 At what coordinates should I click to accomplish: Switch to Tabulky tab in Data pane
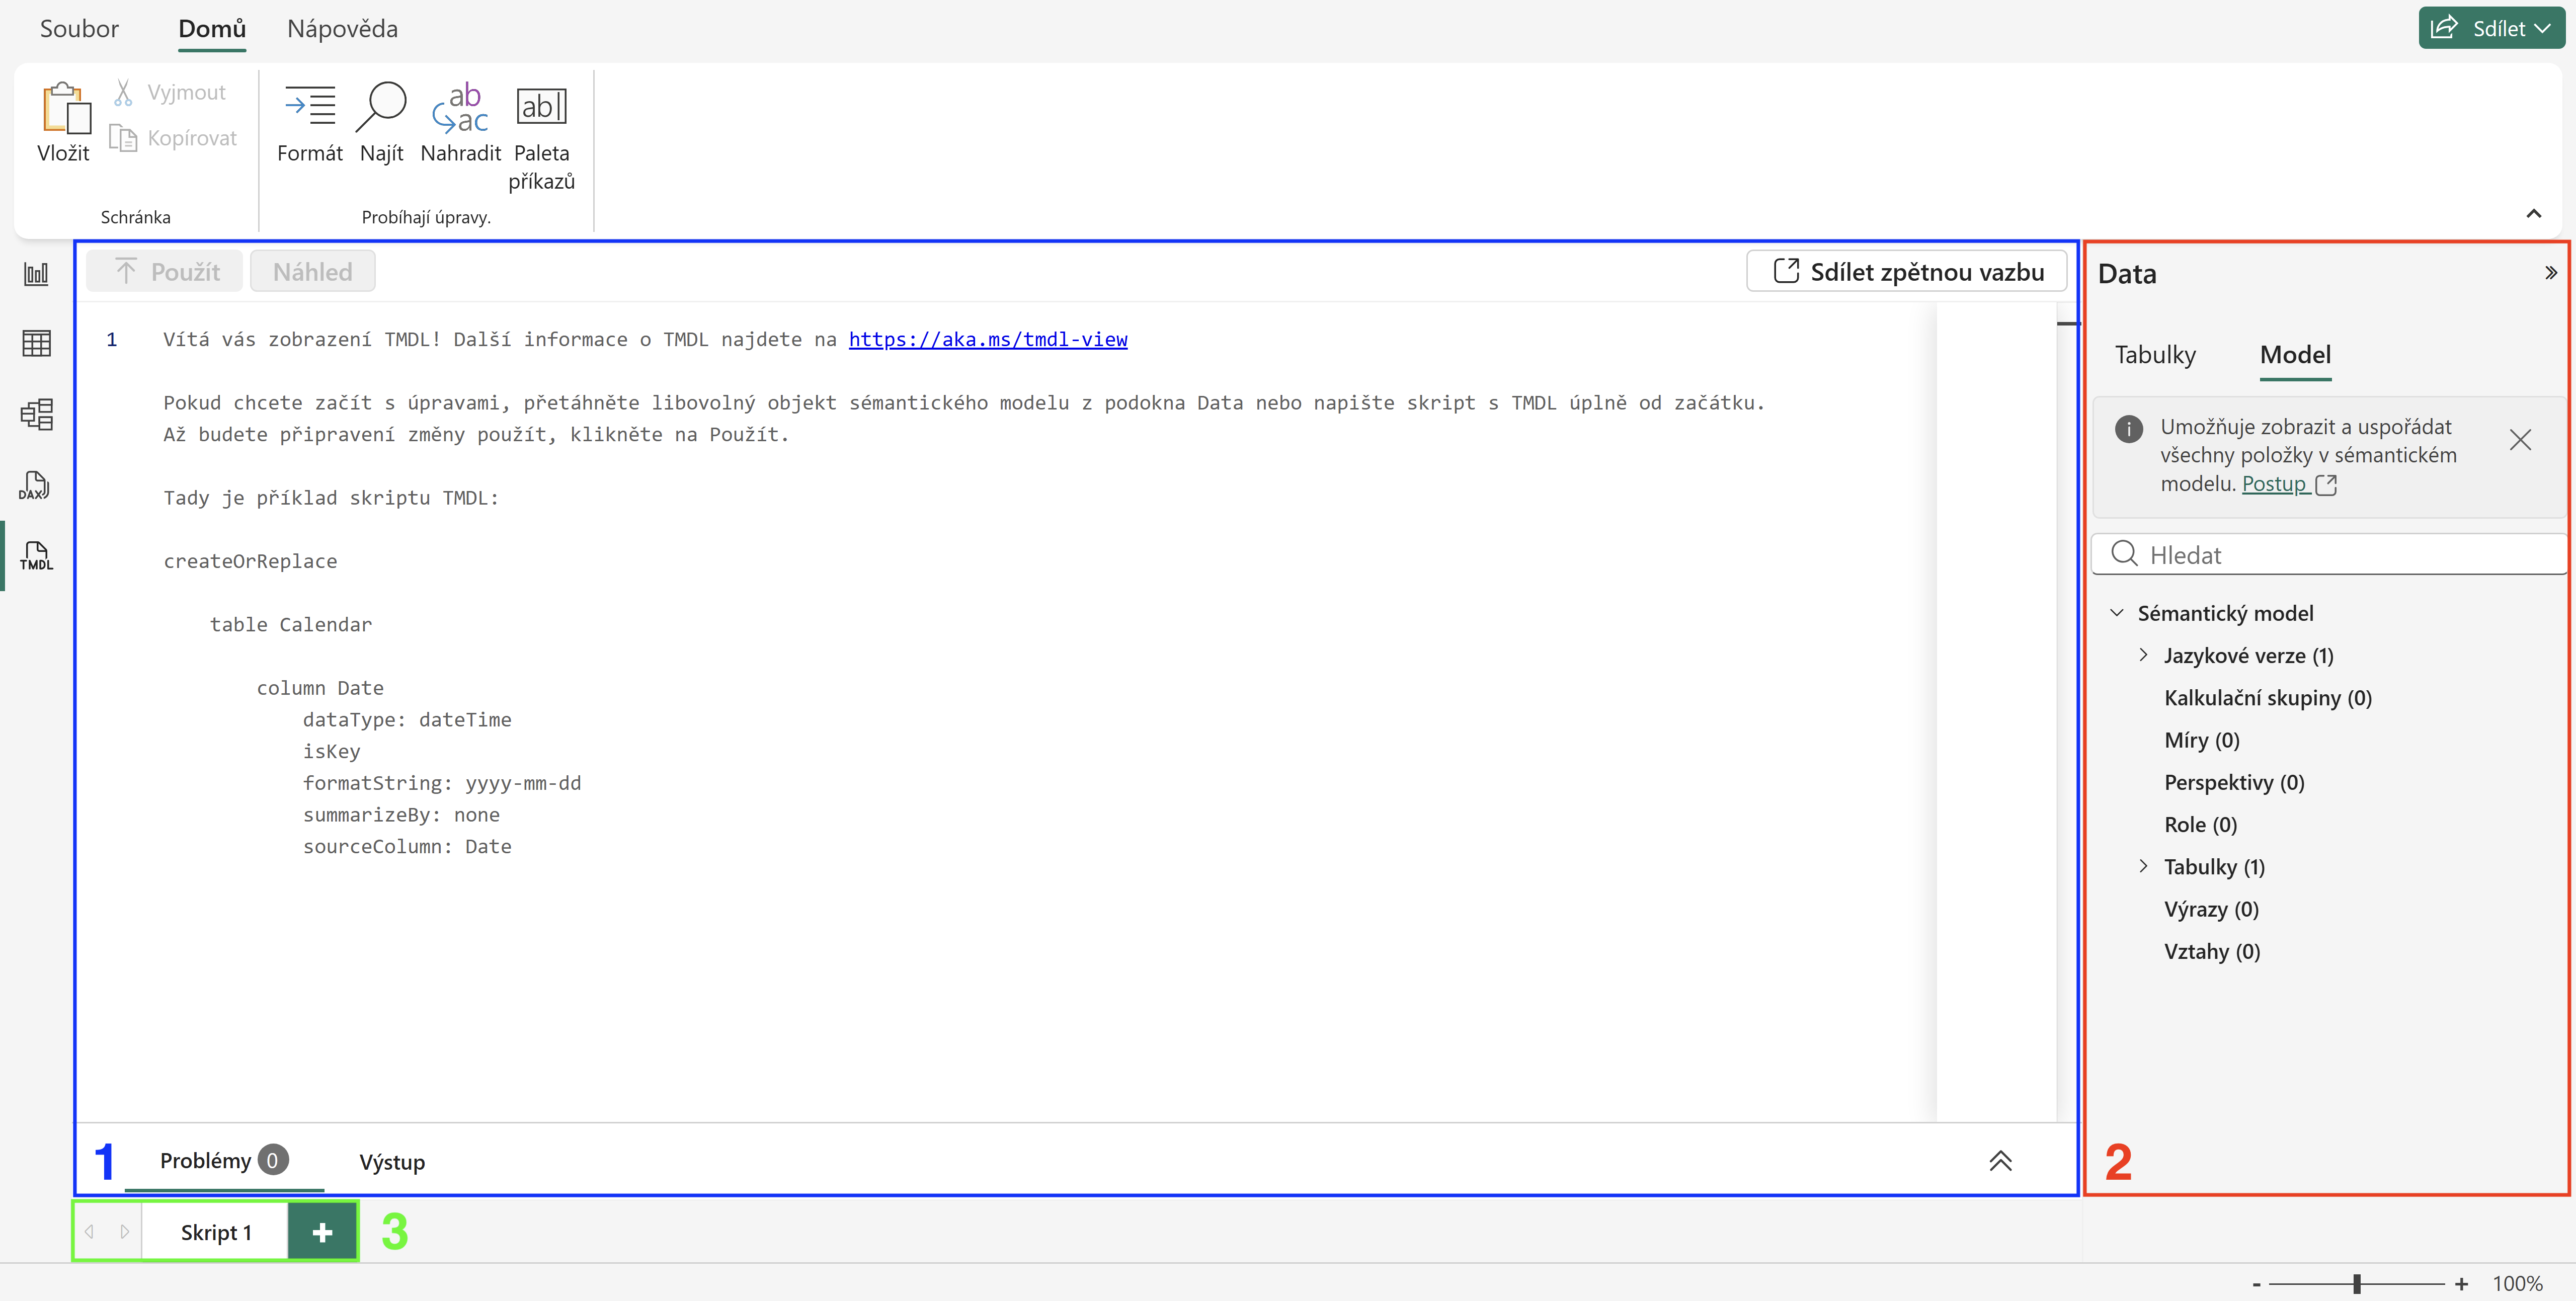pyautogui.click(x=2155, y=355)
